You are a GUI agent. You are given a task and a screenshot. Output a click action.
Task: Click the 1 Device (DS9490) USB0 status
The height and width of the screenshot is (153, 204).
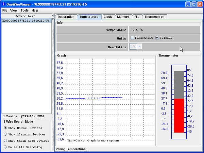[x=24, y=116]
